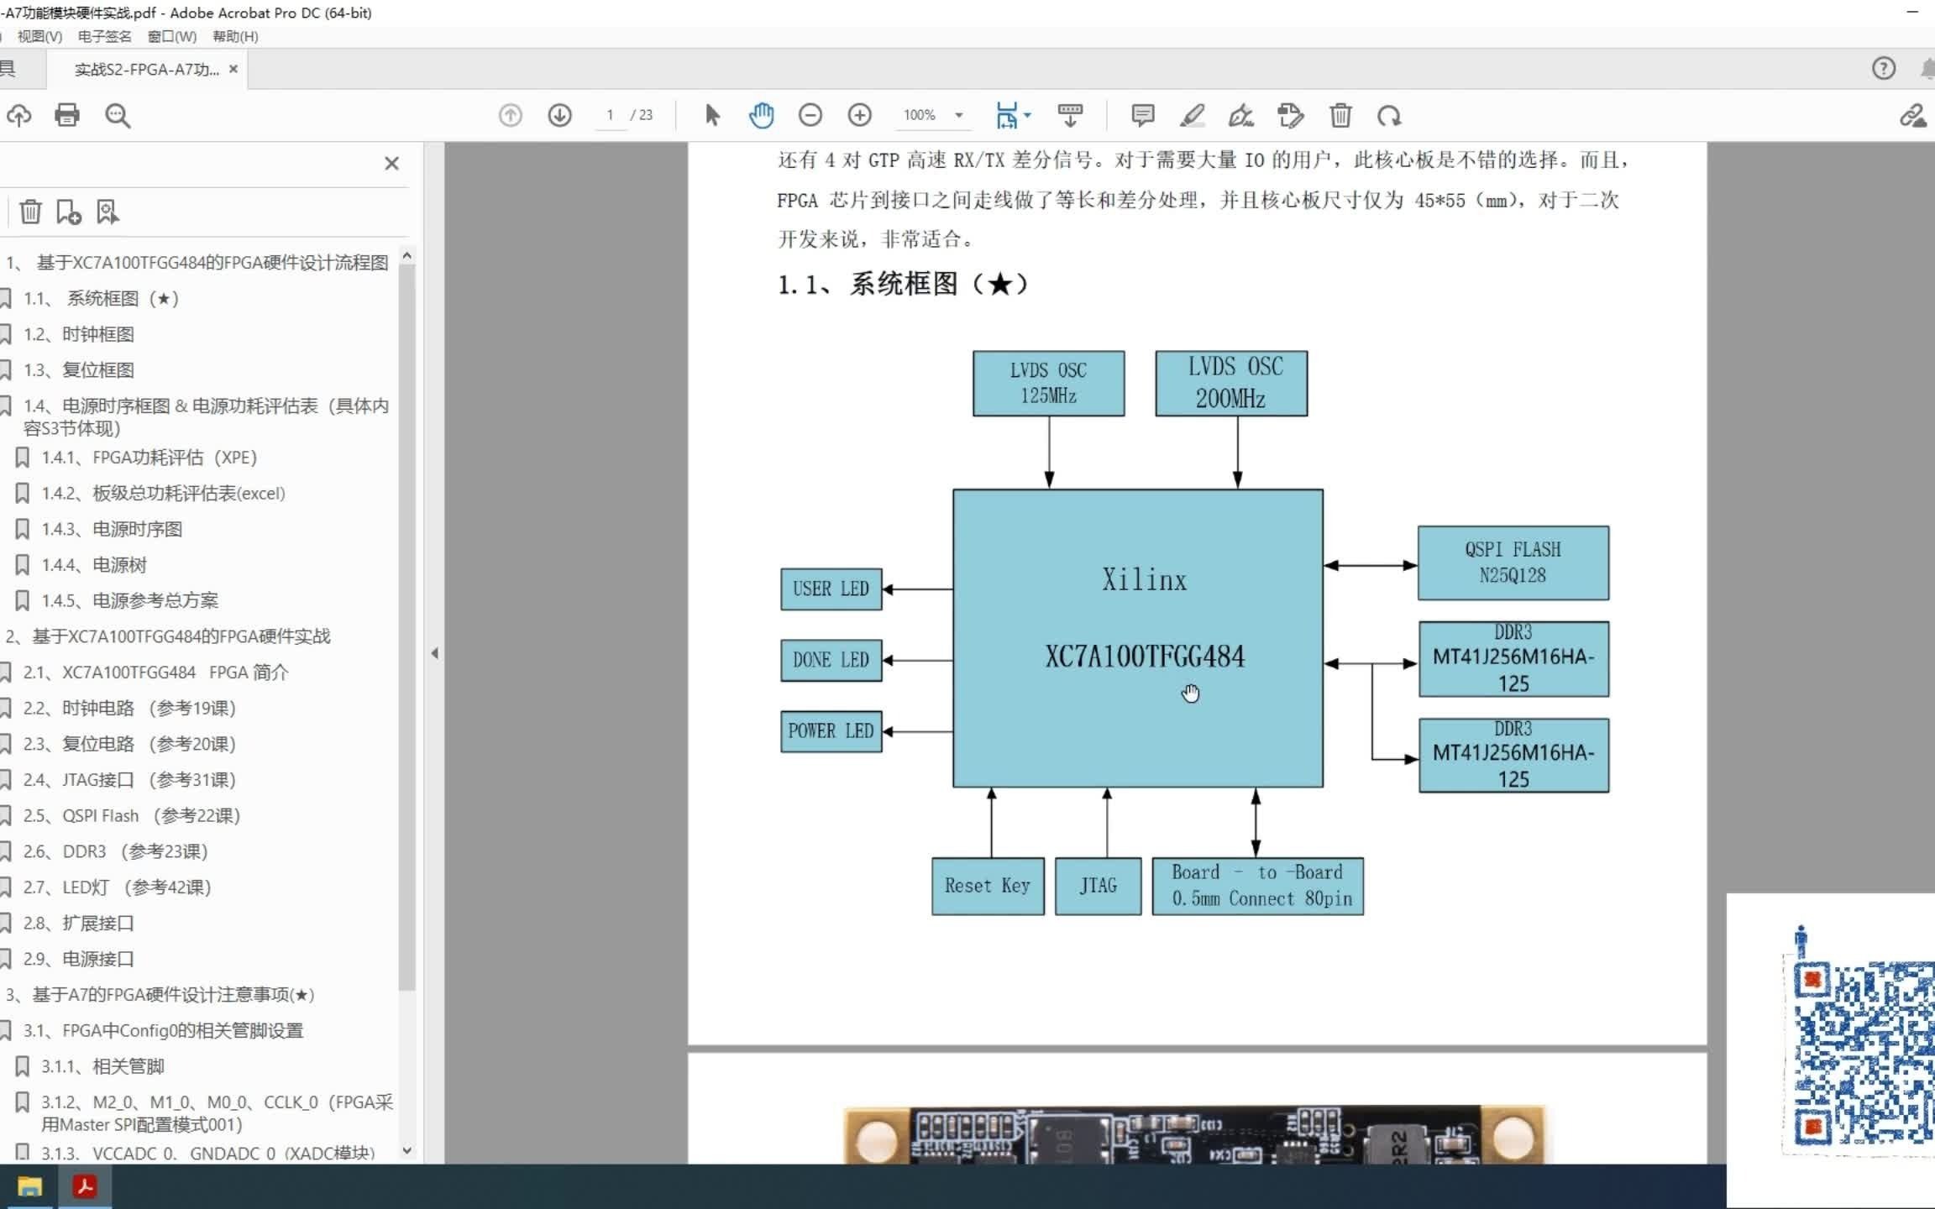
Task: Go to next page with the down arrow
Action: pyautogui.click(x=558, y=115)
